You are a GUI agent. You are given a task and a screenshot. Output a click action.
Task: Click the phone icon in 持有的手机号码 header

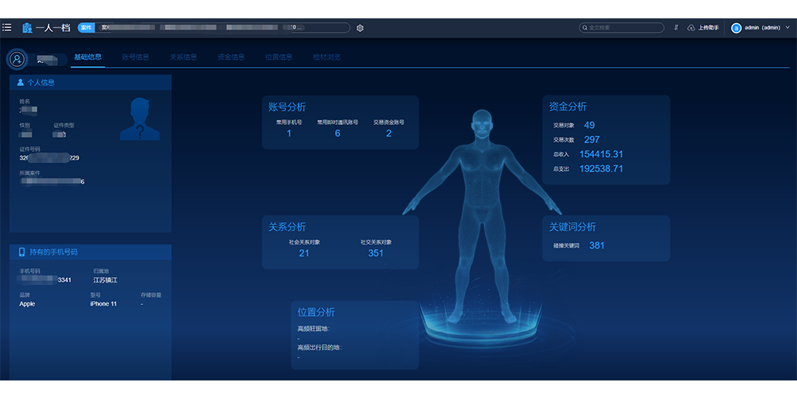21,252
